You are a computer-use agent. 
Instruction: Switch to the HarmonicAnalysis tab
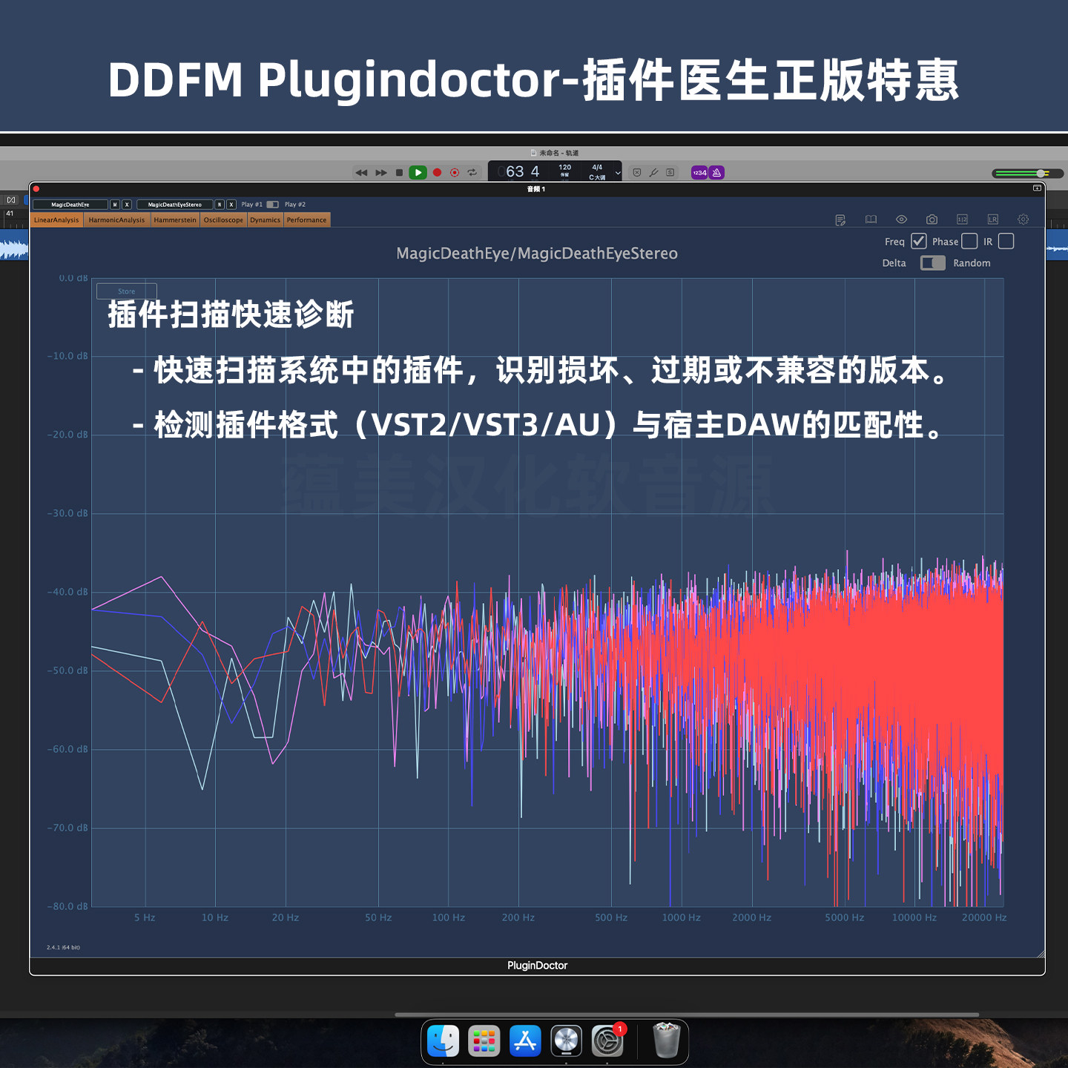116,220
